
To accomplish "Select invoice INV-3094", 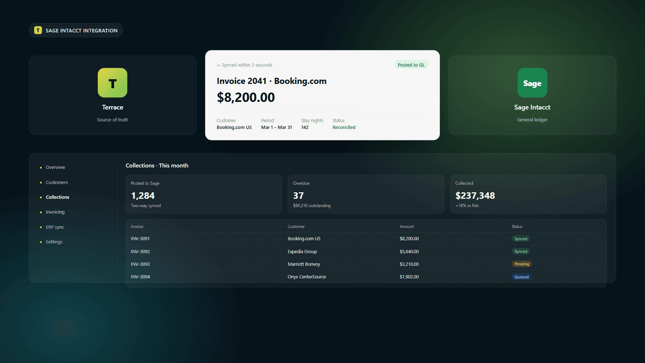I will [140, 277].
